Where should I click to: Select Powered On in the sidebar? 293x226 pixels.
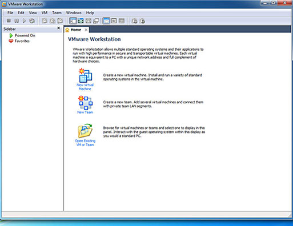click(25, 35)
